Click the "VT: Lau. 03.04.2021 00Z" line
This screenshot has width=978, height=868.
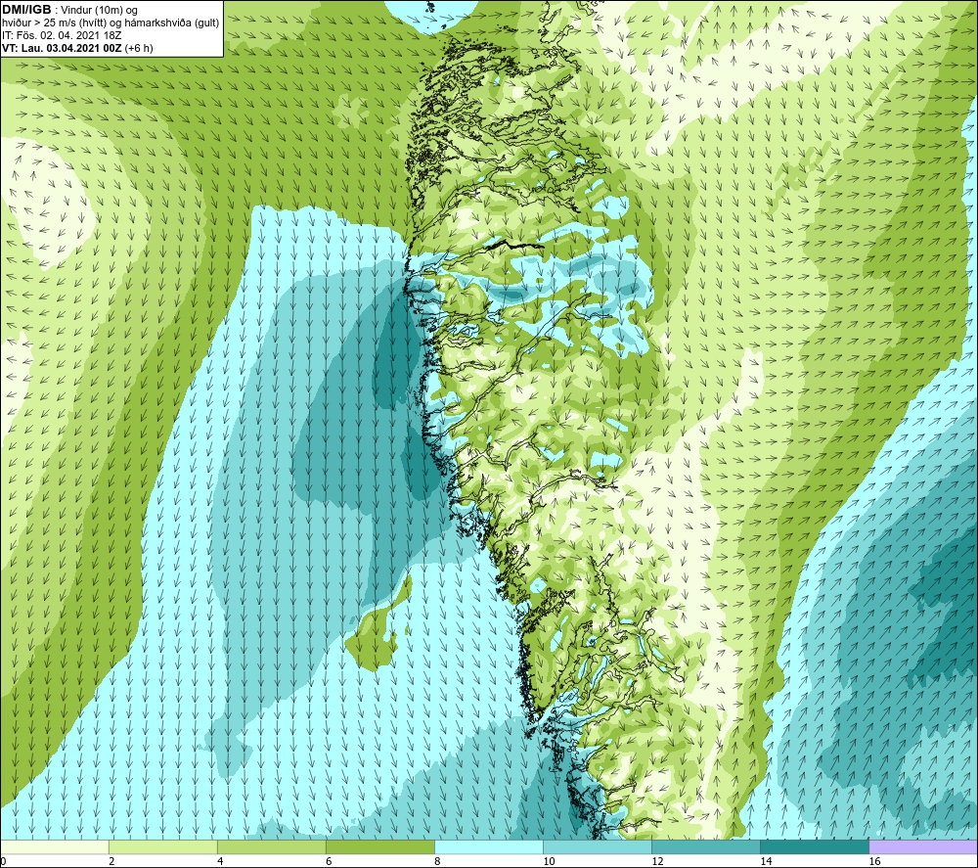(77, 48)
